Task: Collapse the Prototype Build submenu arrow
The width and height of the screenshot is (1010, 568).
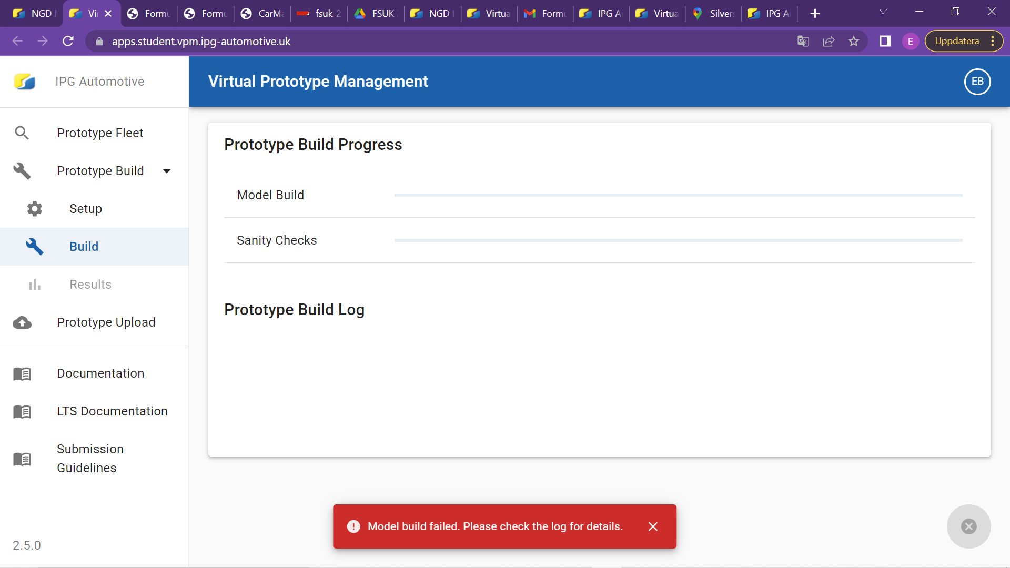Action: (x=167, y=171)
